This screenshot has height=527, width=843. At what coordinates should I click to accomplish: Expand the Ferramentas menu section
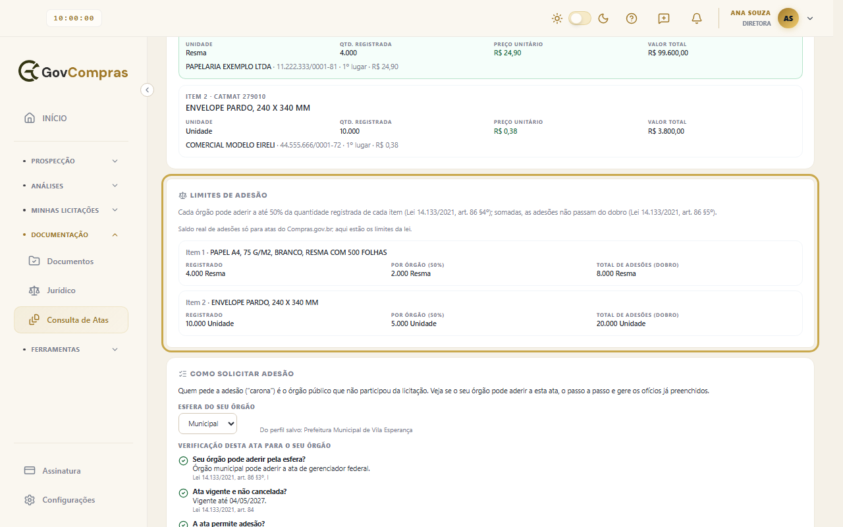(x=71, y=349)
